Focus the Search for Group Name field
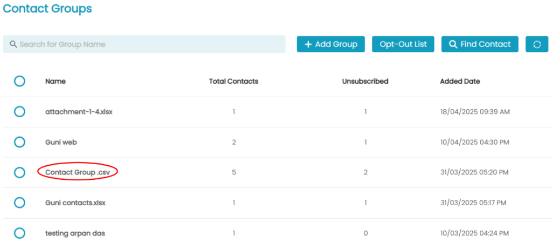Screen dimensions: 552x243 tap(144, 44)
